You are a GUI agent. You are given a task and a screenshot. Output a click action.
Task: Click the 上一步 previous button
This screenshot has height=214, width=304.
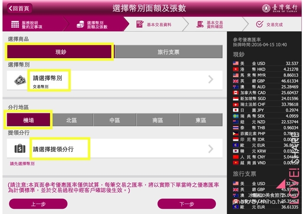38,204
